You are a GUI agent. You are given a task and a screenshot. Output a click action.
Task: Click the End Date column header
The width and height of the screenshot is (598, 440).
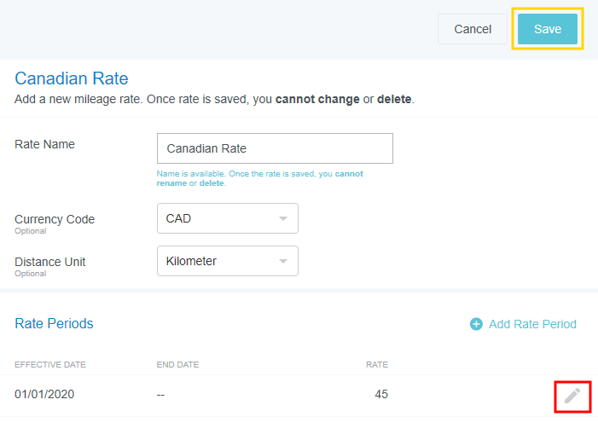(x=177, y=365)
